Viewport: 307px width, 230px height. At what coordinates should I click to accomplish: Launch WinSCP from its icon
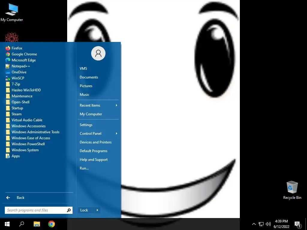[8, 78]
